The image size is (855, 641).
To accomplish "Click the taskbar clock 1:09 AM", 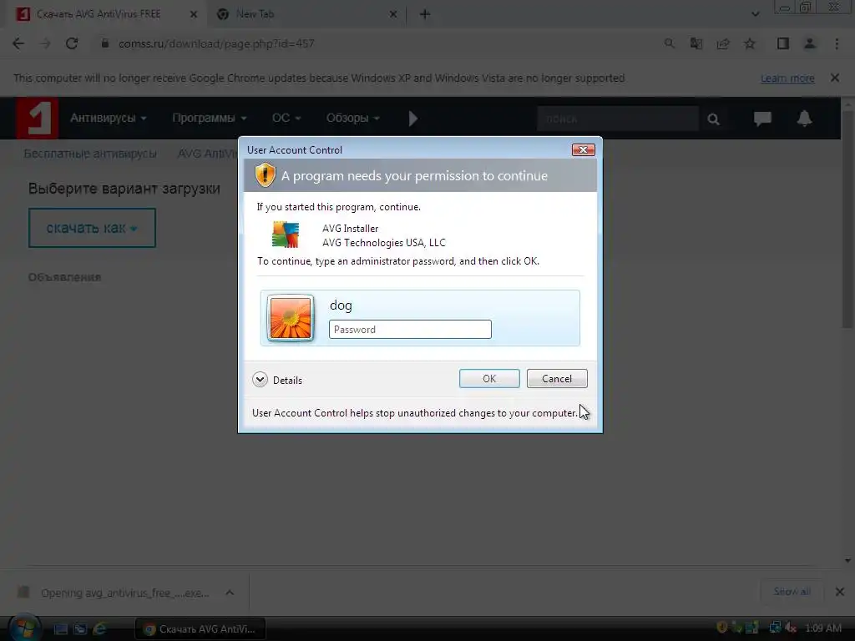I will click(822, 628).
